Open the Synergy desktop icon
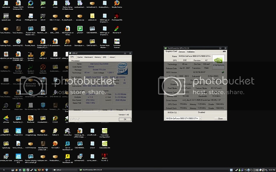The height and width of the screenshot is (172, 276). coord(31,4)
